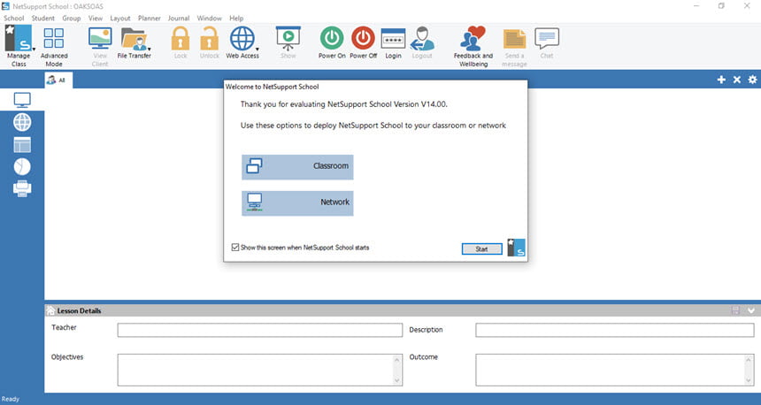Open the Help menu
The height and width of the screenshot is (405, 761).
pyautogui.click(x=236, y=18)
